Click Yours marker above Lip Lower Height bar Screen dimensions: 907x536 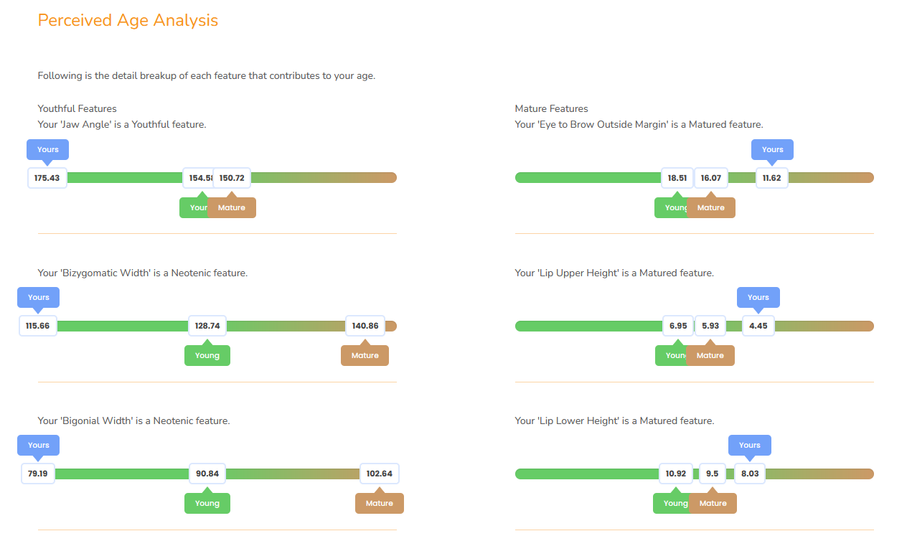click(750, 445)
